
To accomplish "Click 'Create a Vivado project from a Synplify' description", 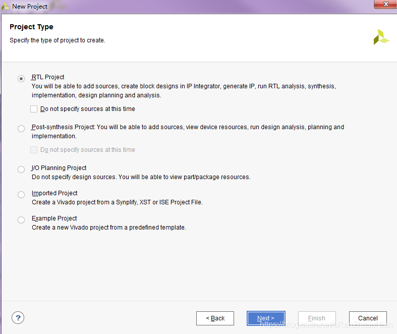I will coord(117,202).
